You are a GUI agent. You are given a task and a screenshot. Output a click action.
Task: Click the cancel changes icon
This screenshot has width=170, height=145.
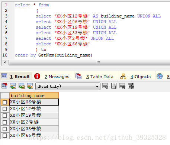tap(131, 86)
